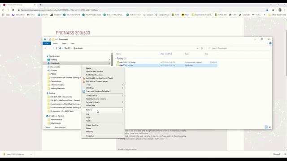287x161 pixels.
Task: Open the Send to submenu
Action: pos(103,110)
